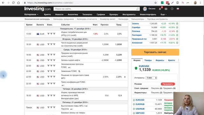This screenshot has height=115, width=204.
Task: Open the Котировки dropdown menu
Action: [31, 14]
